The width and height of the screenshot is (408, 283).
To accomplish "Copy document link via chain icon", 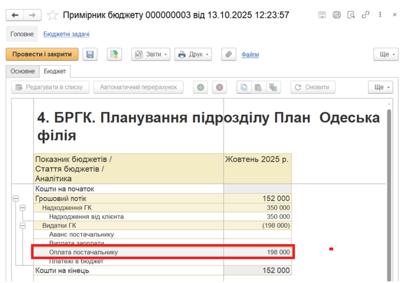I will (x=365, y=15).
